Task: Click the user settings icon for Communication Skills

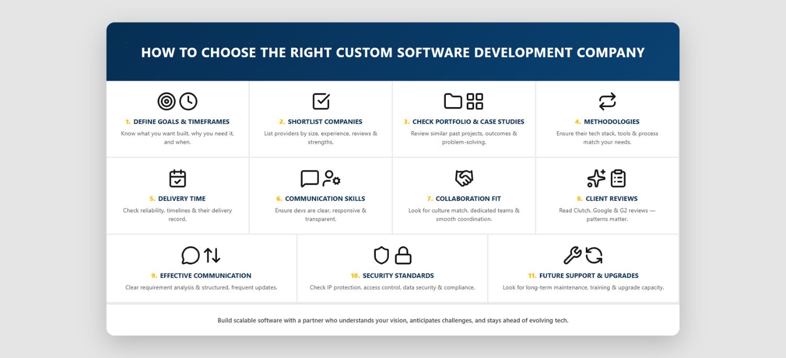Action: tap(331, 178)
